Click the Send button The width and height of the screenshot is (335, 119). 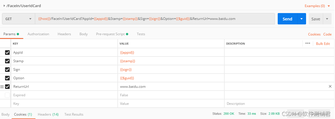(x=287, y=19)
